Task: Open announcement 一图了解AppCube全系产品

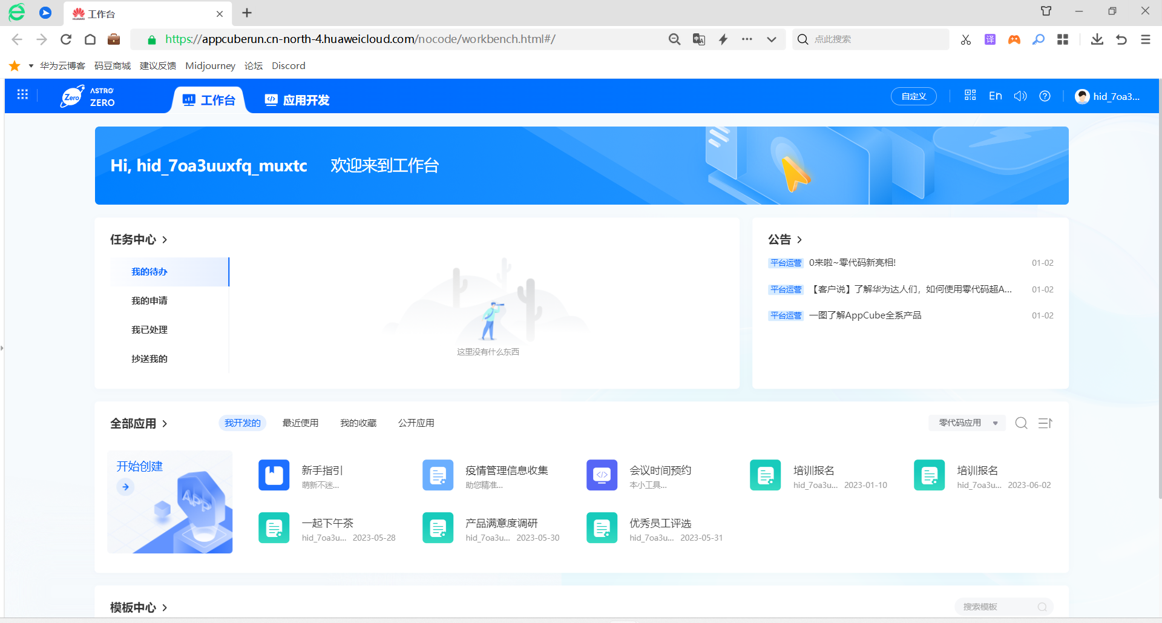Action: 865,315
